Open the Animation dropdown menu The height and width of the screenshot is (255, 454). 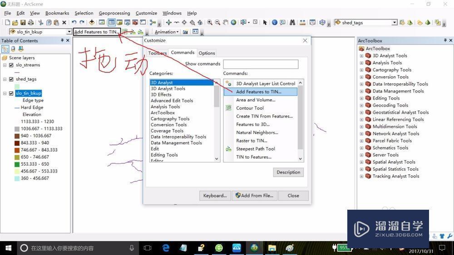pos(167,32)
